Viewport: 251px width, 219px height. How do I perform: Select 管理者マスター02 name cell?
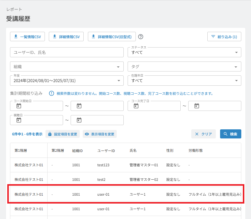coord(144,180)
